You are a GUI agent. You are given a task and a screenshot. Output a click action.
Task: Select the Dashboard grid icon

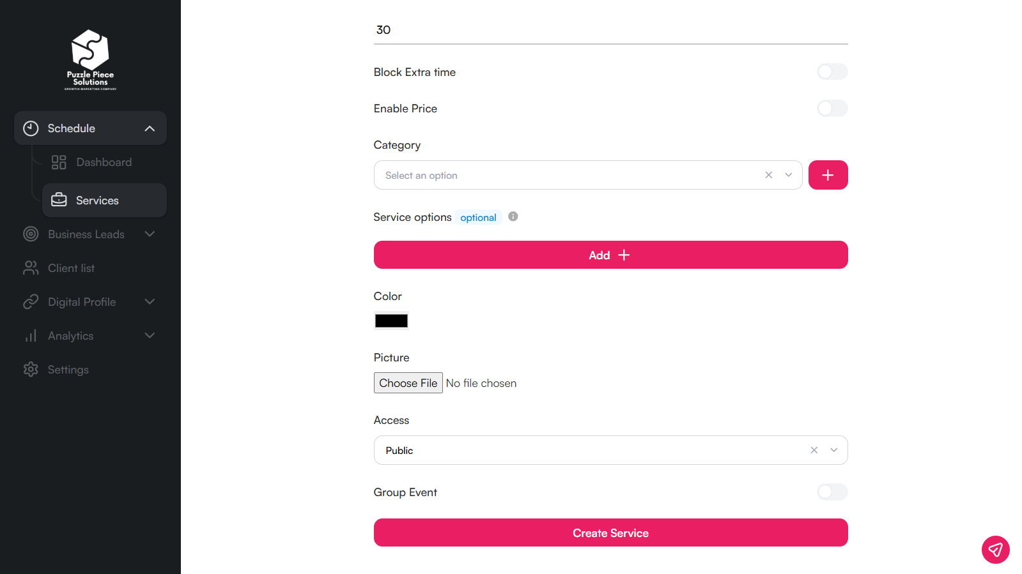pyautogui.click(x=59, y=162)
